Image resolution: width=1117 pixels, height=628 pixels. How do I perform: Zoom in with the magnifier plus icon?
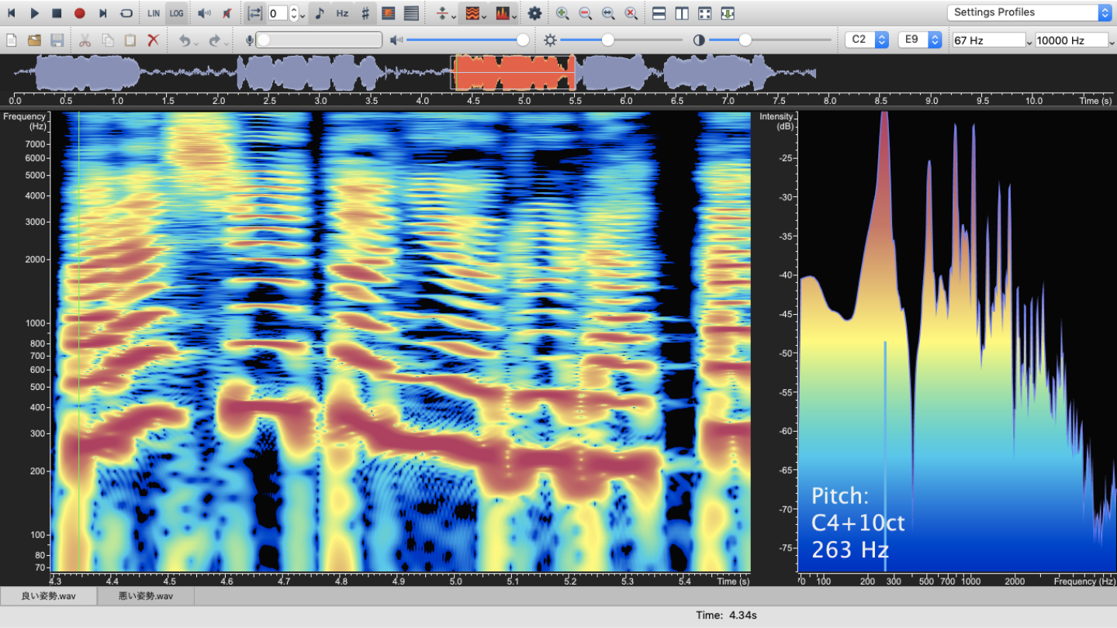pyautogui.click(x=562, y=13)
